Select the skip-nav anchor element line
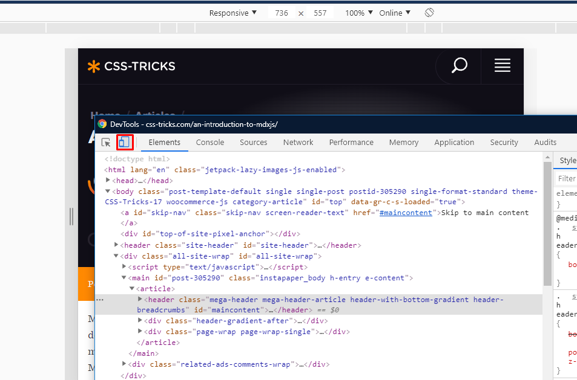 point(325,217)
